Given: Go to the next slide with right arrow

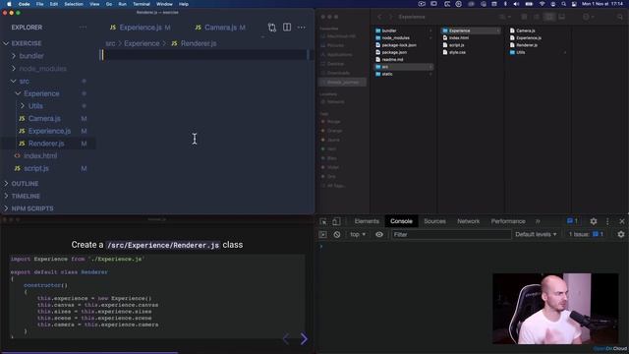Looking at the screenshot, I should tap(304, 338).
